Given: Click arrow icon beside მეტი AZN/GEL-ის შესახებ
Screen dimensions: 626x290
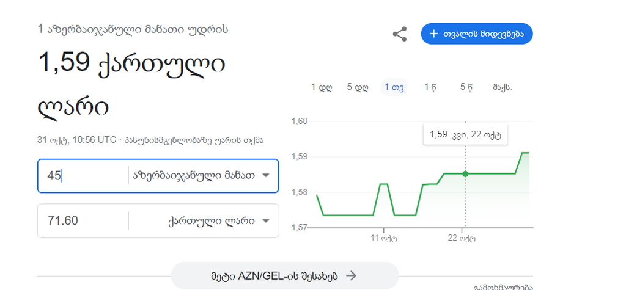Looking at the screenshot, I should click(x=351, y=275).
